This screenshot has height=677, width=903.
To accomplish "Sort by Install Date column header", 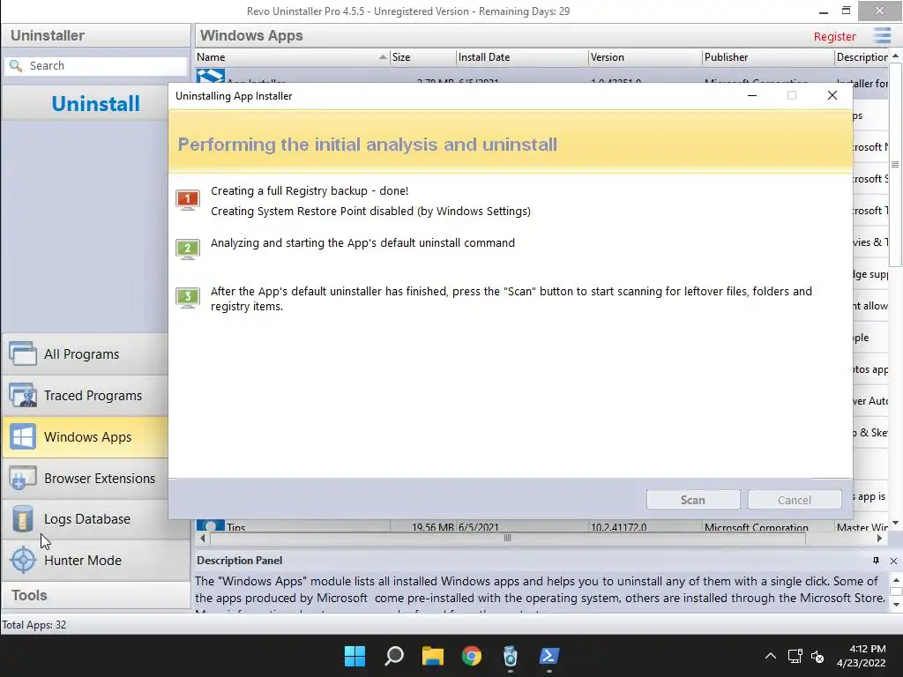I will pyautogui.click(x=522, y=57).
